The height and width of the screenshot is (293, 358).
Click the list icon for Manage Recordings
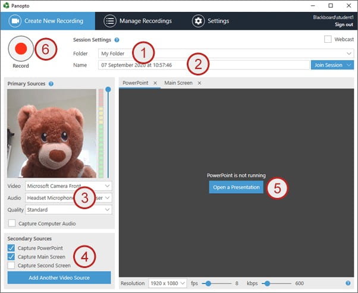[x=110, y=21]
